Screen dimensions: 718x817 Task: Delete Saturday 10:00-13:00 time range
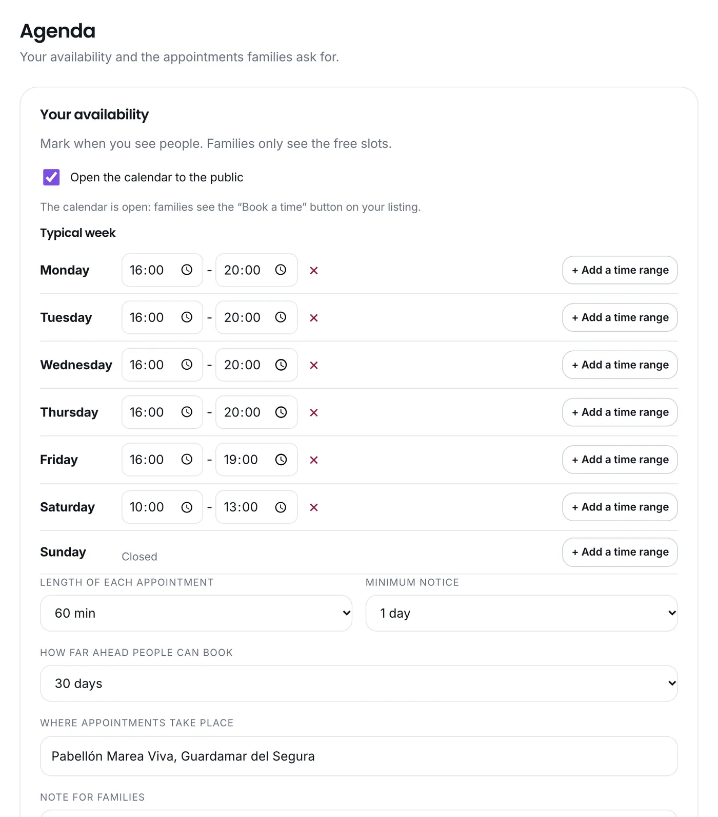314,507
